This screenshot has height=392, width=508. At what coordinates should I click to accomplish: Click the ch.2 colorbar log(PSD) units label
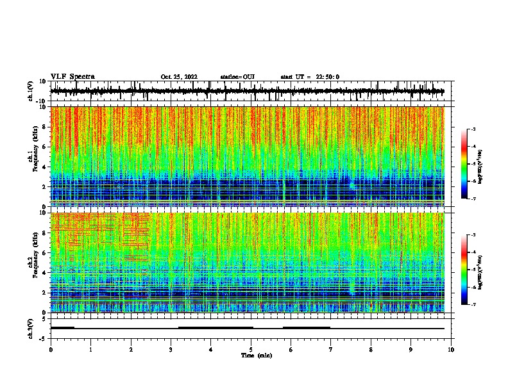coord(480,272)
